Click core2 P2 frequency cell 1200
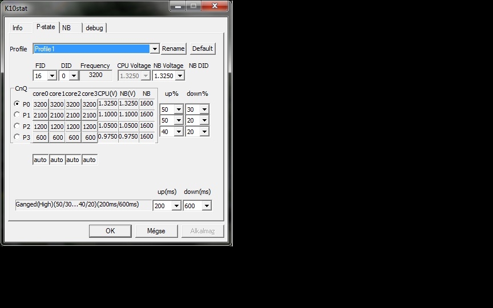 (x=73, y=127)
